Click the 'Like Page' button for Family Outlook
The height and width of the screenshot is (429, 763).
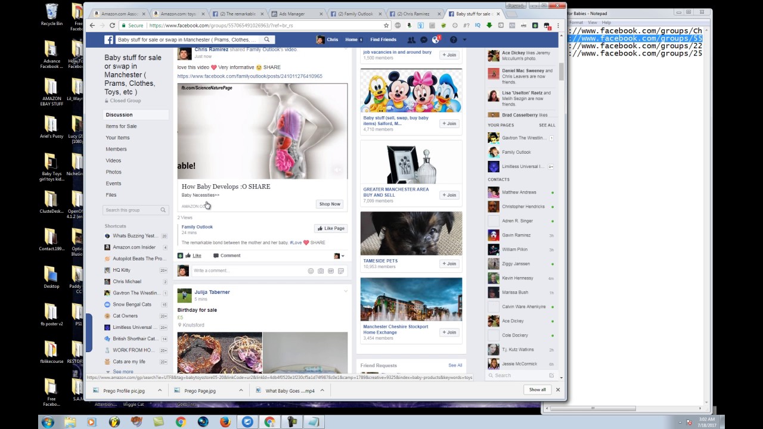330,228
